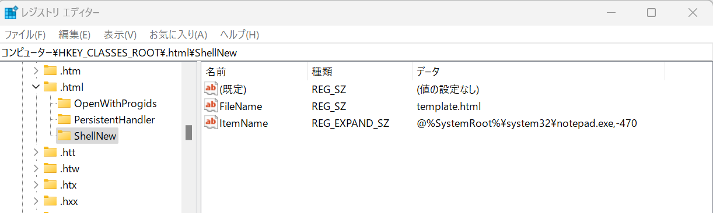Click the Registry Editor app icon in title bar
The image size is (713, 213).
[11, 12]
